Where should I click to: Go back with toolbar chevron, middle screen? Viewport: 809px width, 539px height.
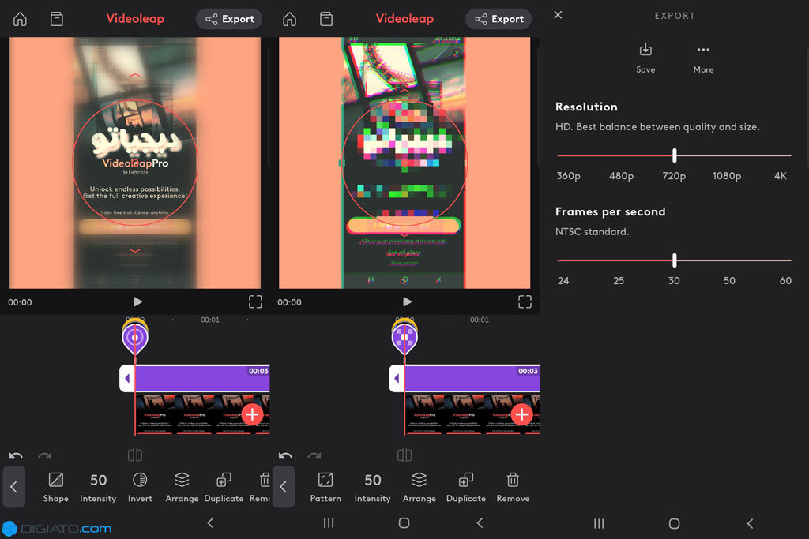(284, 487)
